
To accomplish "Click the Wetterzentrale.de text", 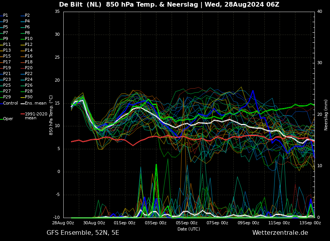I will [x=280, y=233].
